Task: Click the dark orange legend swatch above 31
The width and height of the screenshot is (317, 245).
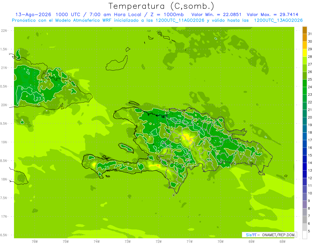Action: click(305, 30)
